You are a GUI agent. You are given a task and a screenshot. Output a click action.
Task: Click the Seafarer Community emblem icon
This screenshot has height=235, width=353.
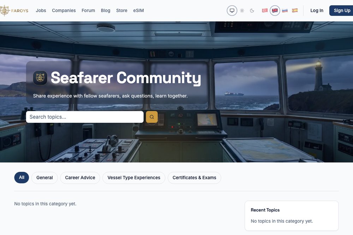point(40,78)
